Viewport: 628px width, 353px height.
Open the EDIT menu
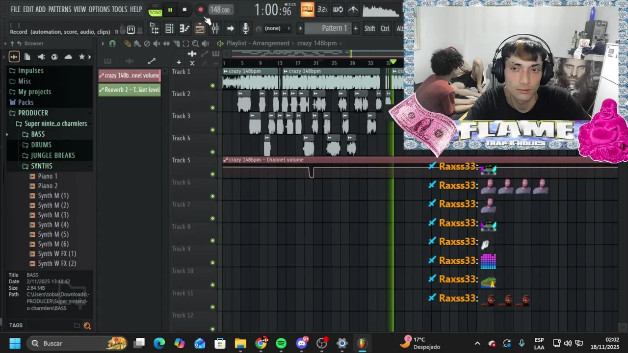point(28,9)
